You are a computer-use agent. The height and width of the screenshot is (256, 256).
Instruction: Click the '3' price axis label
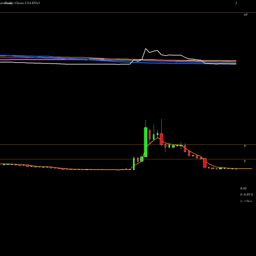pyautogui.click(x=245, y=161)
